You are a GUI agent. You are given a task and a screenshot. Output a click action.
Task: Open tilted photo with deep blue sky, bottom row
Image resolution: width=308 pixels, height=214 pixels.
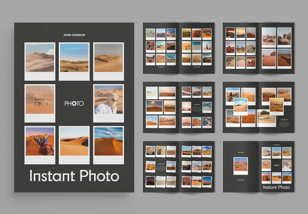(207, 182)
